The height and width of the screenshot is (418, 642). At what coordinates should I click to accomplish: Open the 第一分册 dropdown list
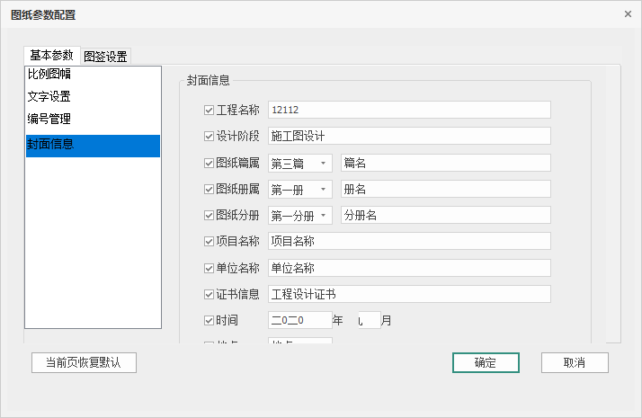(323, 216)
